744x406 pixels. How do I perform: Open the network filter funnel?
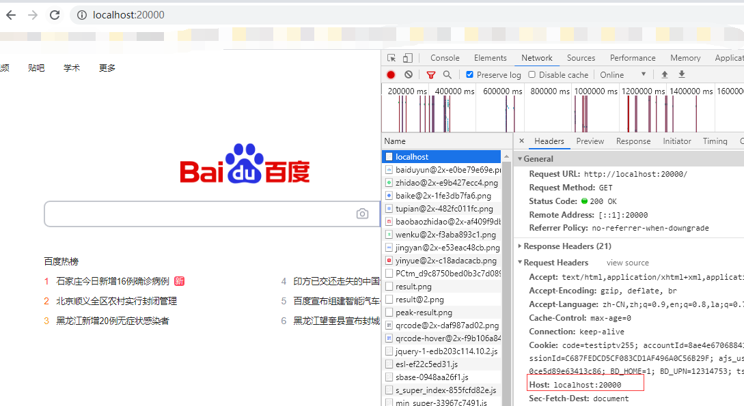(431, 75)
